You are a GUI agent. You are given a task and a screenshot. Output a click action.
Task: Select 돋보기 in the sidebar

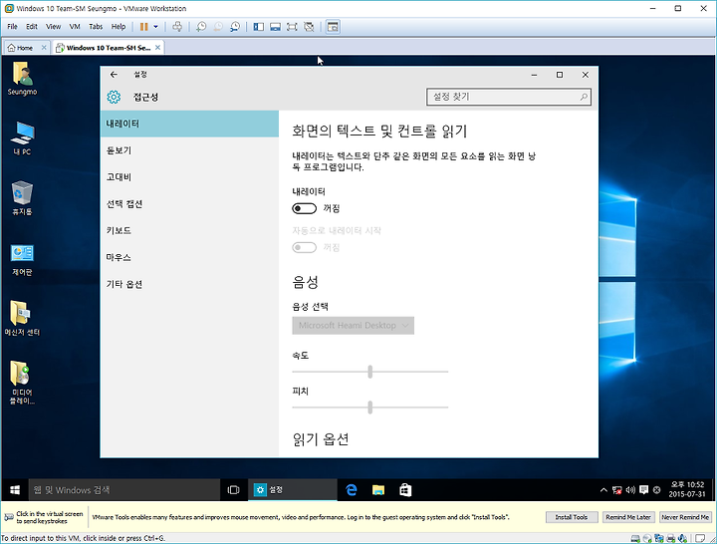point(189,150)
